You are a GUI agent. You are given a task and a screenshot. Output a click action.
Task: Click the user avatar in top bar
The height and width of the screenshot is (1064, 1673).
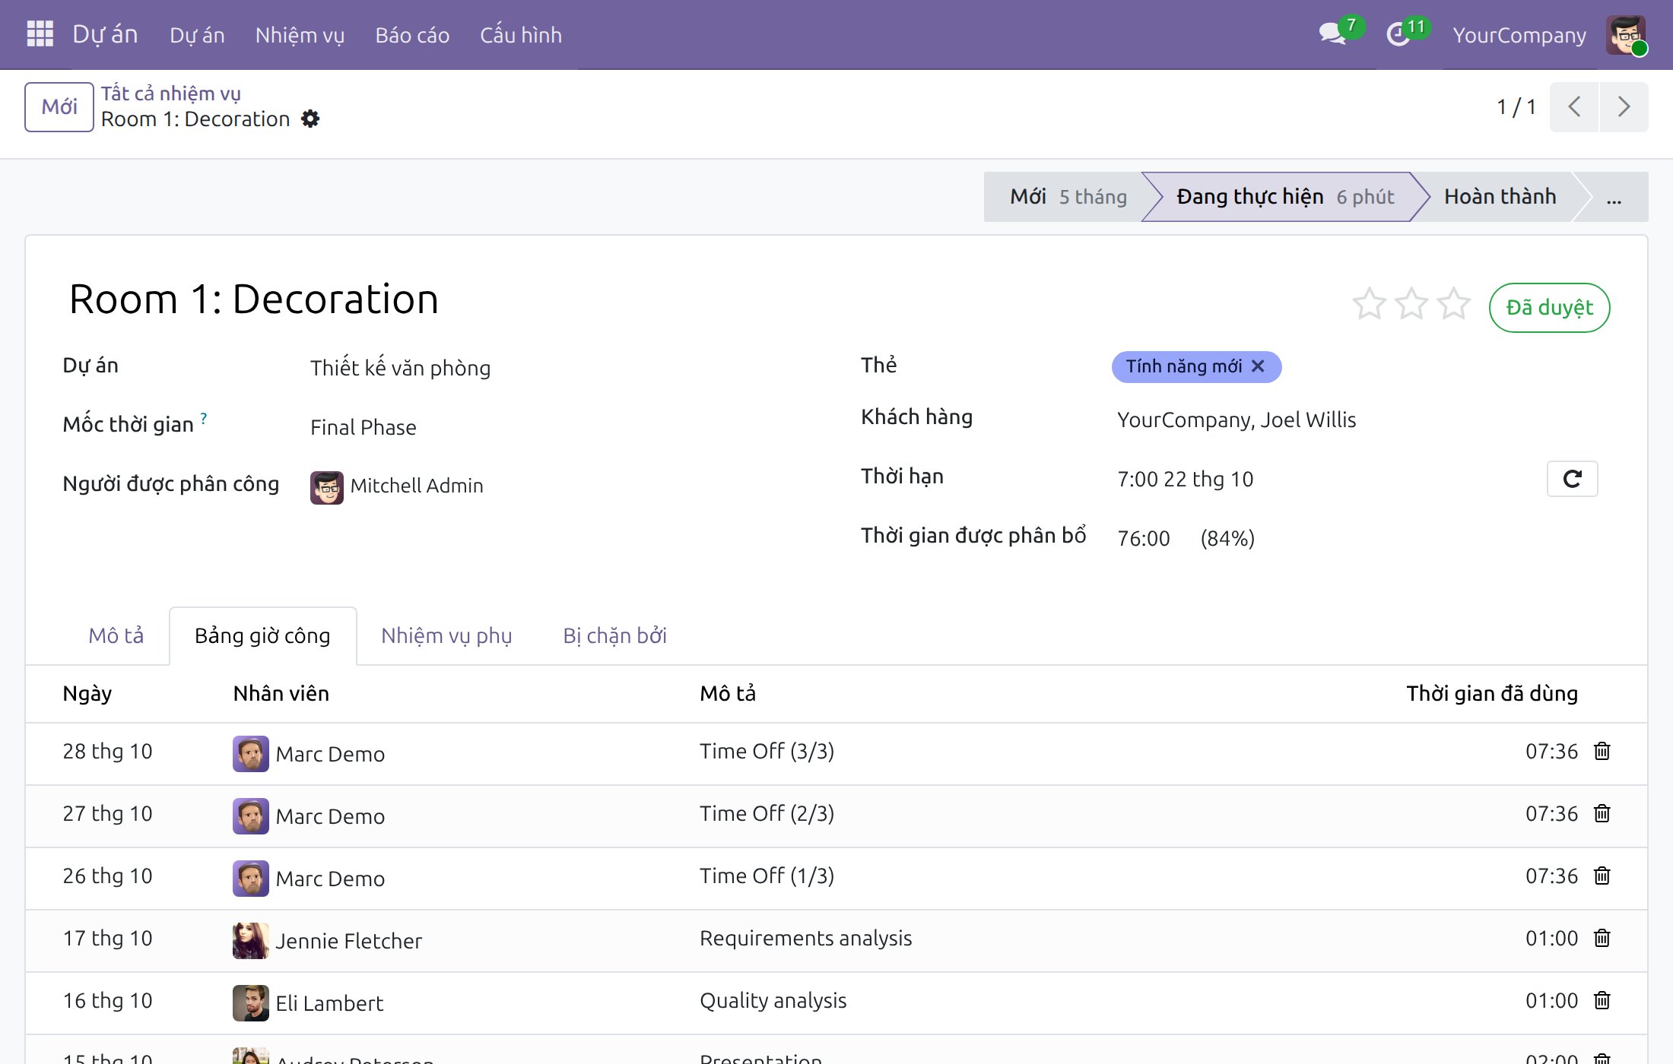[x=1626, y=35]
